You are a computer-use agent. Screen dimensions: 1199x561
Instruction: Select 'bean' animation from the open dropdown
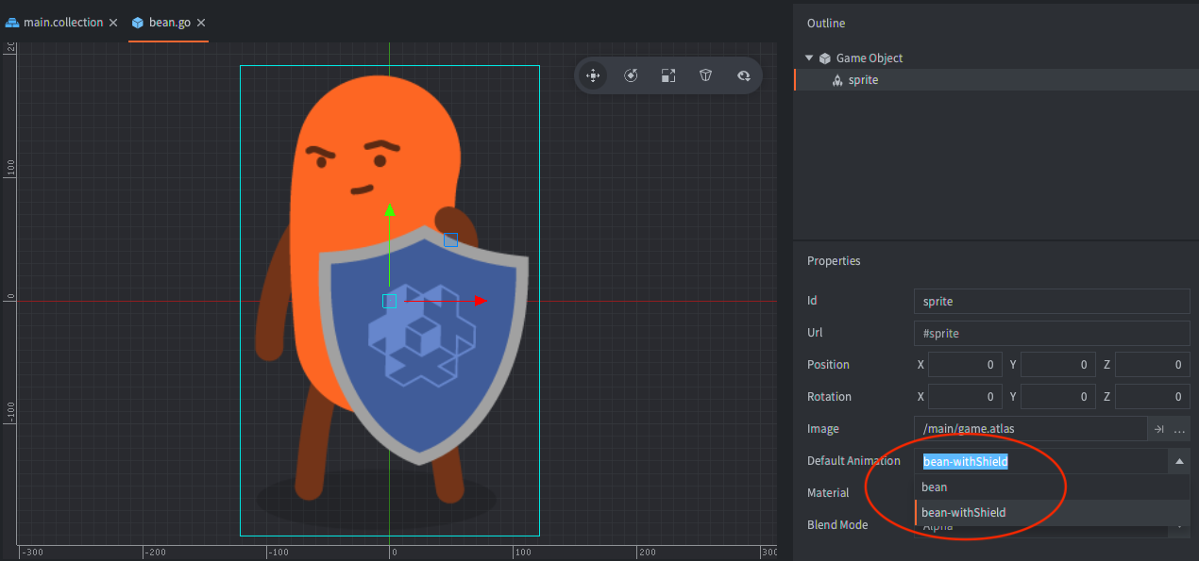tap(982, 487)
